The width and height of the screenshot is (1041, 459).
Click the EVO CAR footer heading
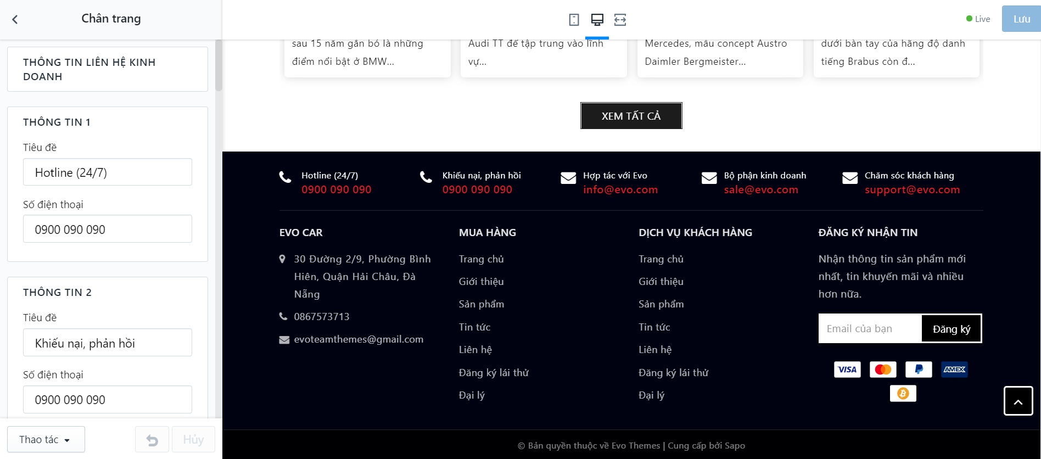[x=301, y=232]
